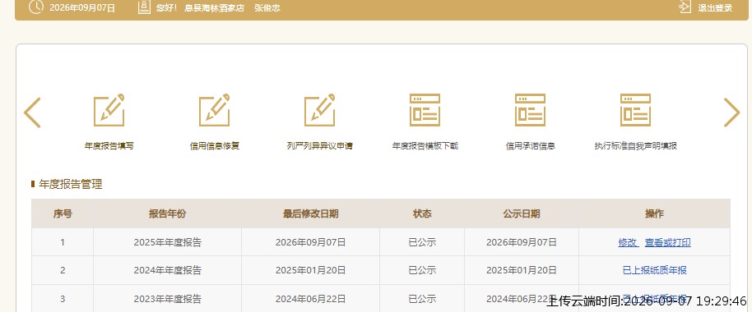Click the 息县海林酒家店 name in header
Viewport: 752px width, 312px height.
tap(214, 8)
